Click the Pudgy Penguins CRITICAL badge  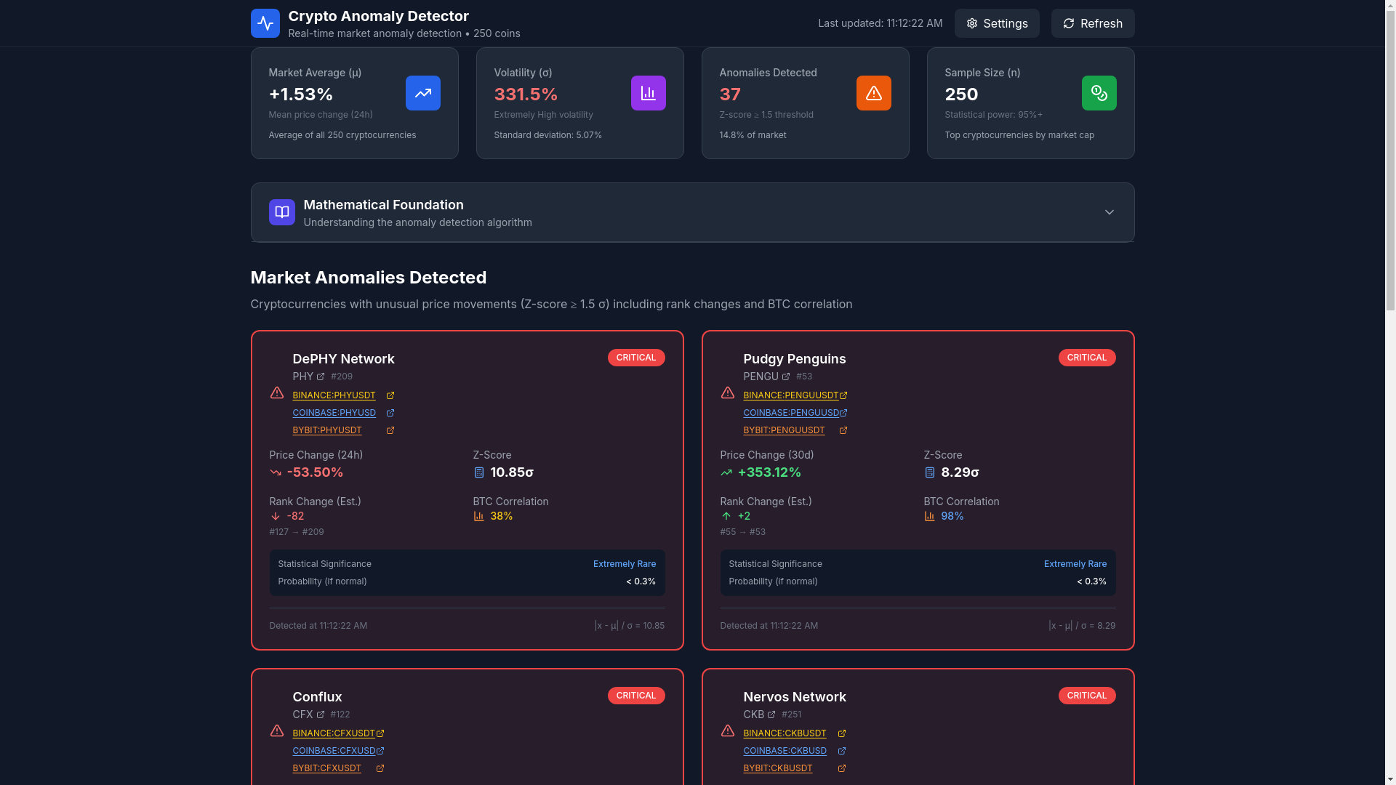point(1087,358)
